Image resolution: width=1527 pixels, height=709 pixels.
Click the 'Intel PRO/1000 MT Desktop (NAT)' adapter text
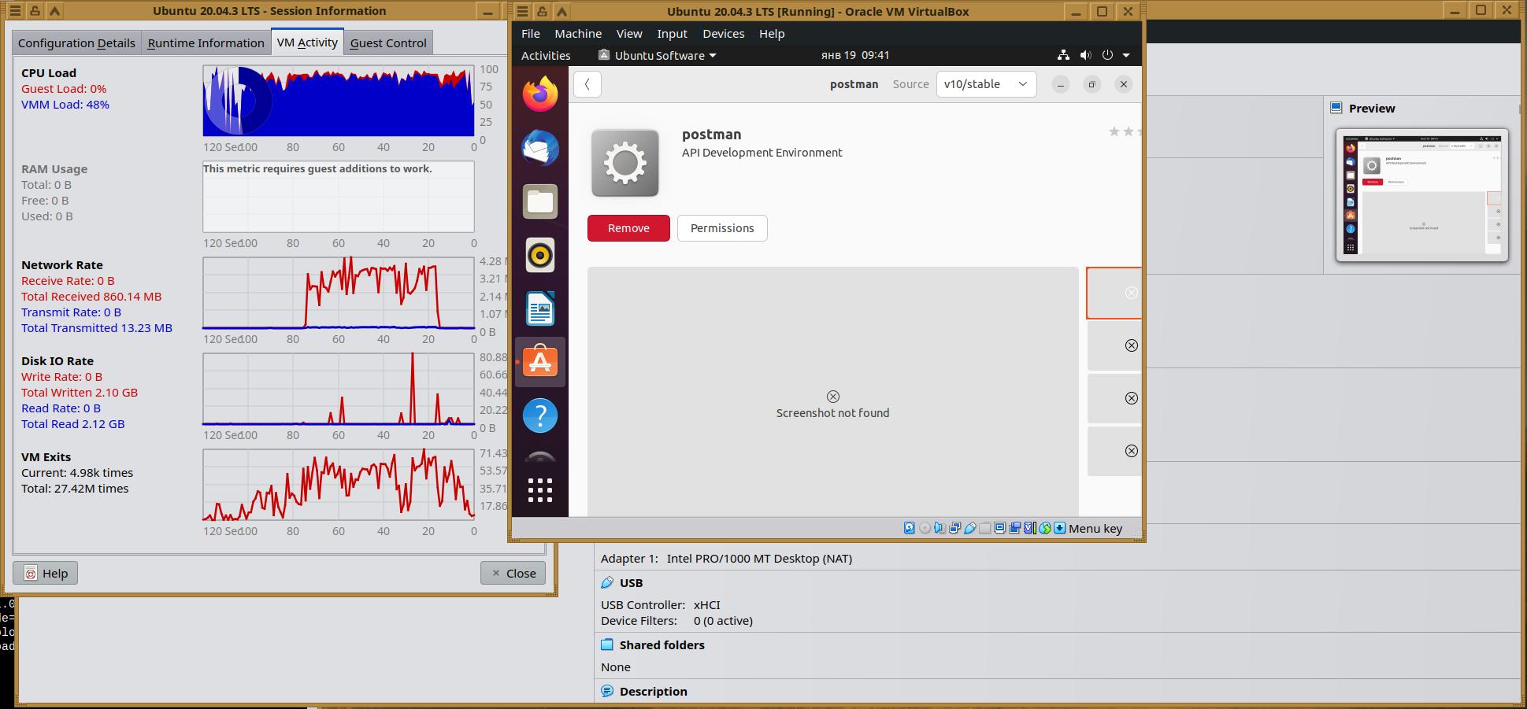[759, 559]
